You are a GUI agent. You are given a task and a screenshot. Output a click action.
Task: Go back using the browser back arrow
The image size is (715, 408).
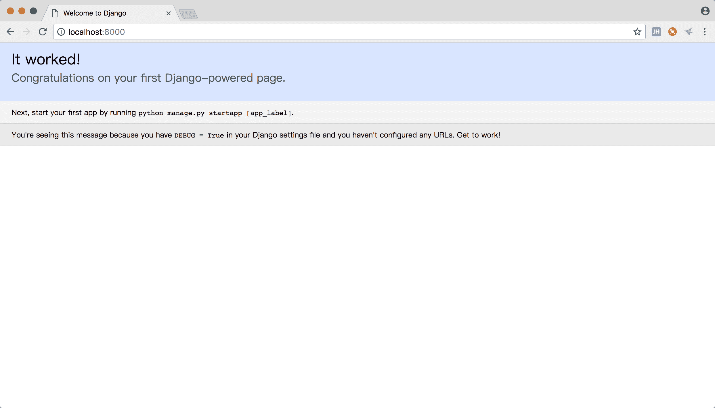point(10,32)
